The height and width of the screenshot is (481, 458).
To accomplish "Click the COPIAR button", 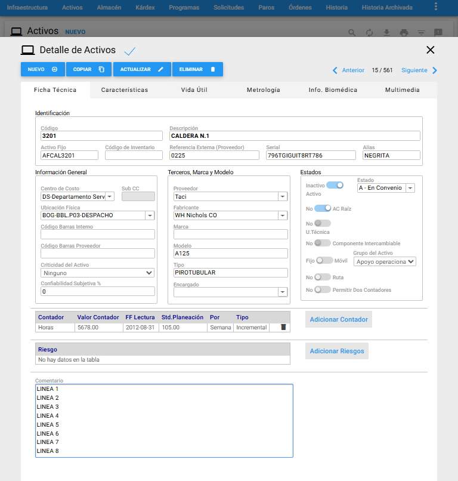I will (x=89, y=69).
